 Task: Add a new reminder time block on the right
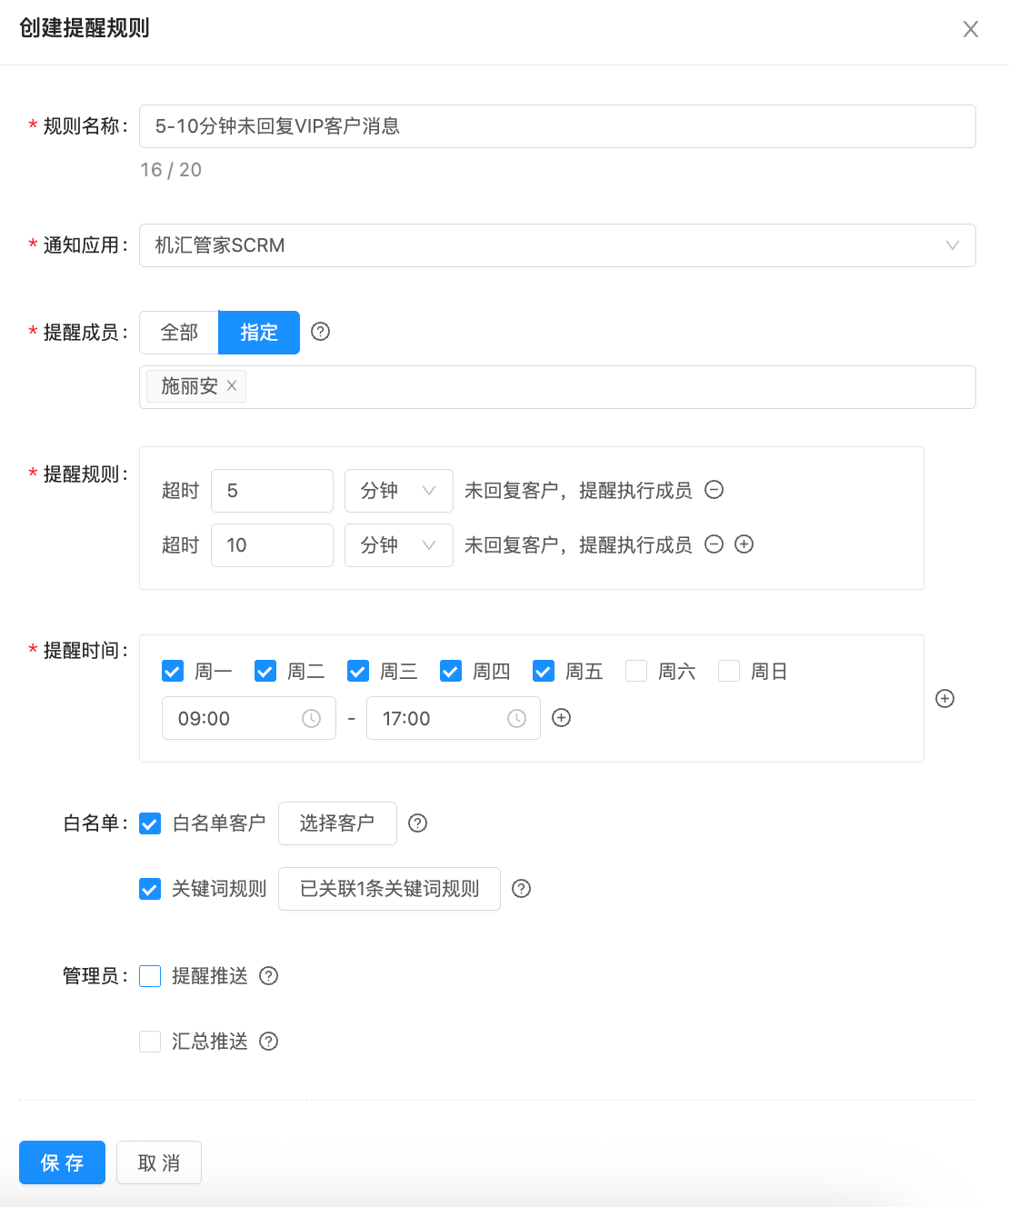pos(945,698)
